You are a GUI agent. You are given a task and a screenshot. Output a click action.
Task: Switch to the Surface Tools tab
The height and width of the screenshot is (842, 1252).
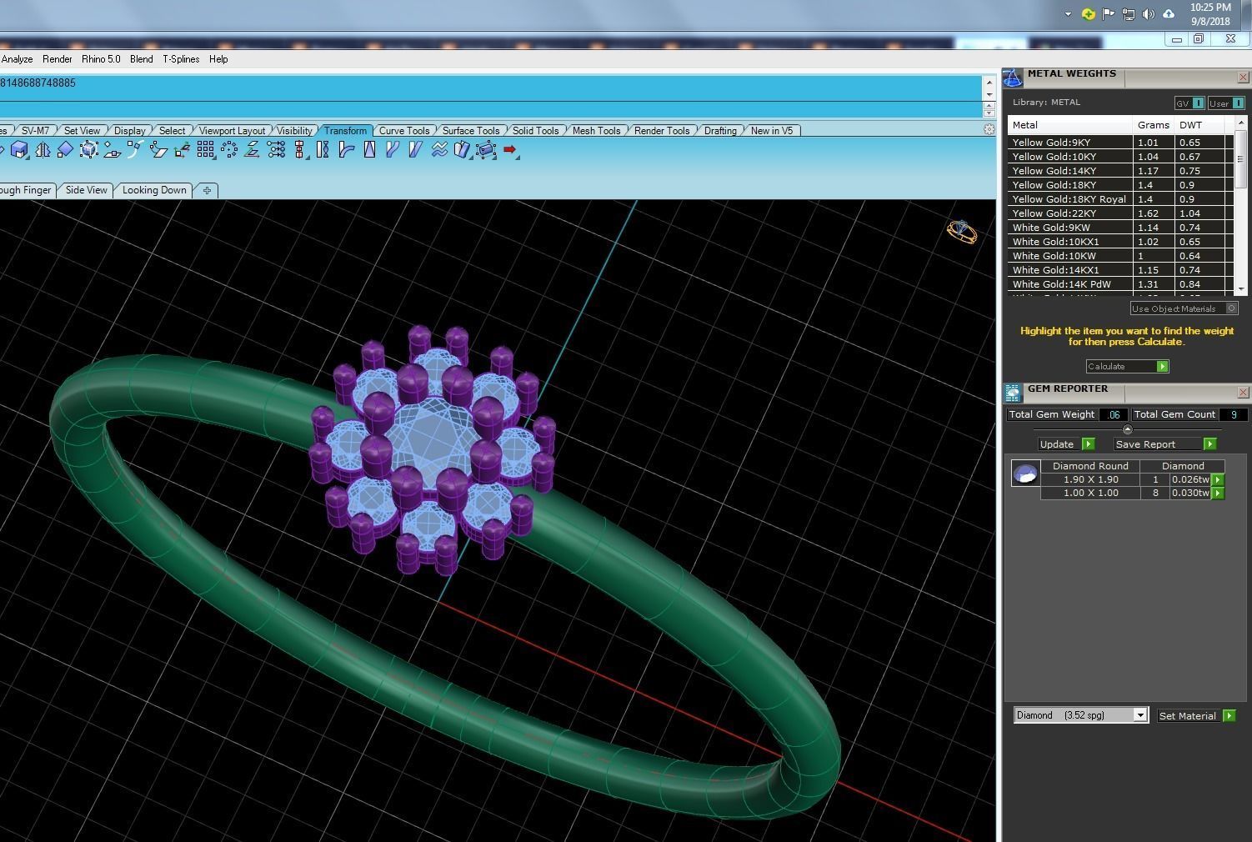[x=471, y=130]
